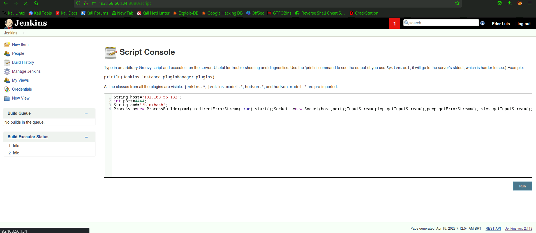Open the browser downloads icon
Viewport: 536px width, 233px height.
point(510,3)
